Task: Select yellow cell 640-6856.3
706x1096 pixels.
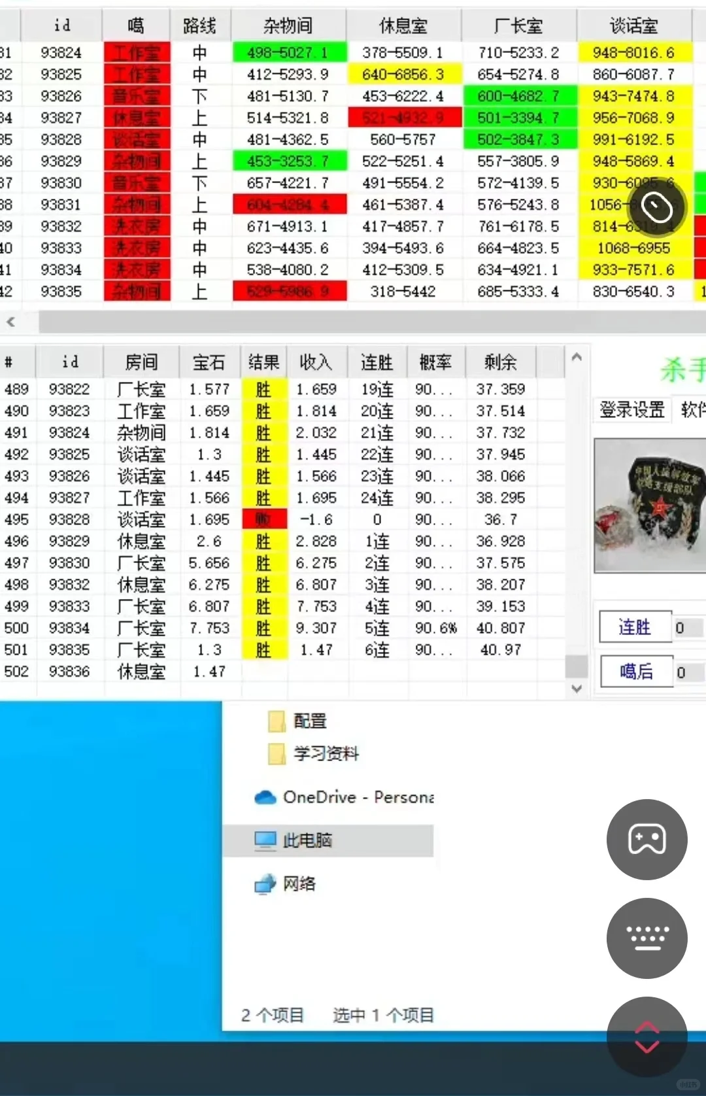Action: [403, 75]
